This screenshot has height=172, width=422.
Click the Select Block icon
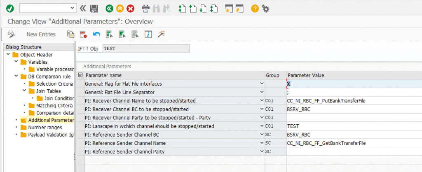122,34
